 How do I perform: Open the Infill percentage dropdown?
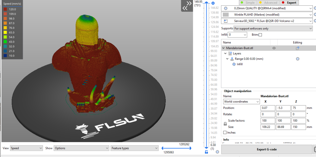pyautogui.click(x=238, y=35)
